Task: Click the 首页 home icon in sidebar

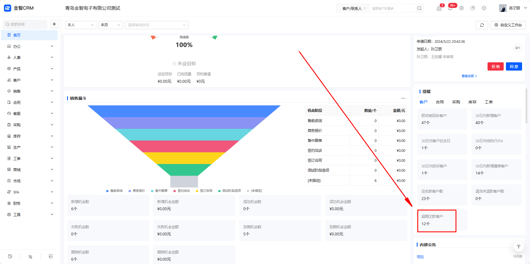Action: coord(9,35)
